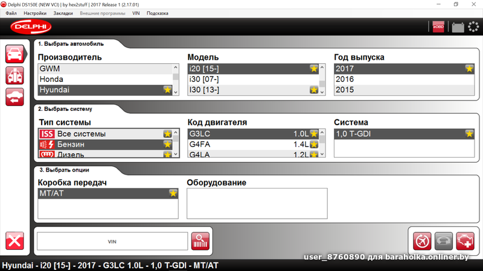483x271 pixels.
Task: Toggle favorite star on I30 [13-] row
Action: (313, 90)
